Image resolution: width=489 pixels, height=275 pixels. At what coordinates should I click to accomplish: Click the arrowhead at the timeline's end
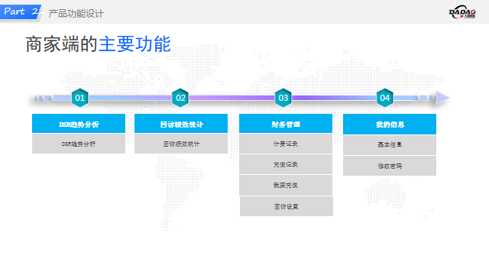point(442,98)
